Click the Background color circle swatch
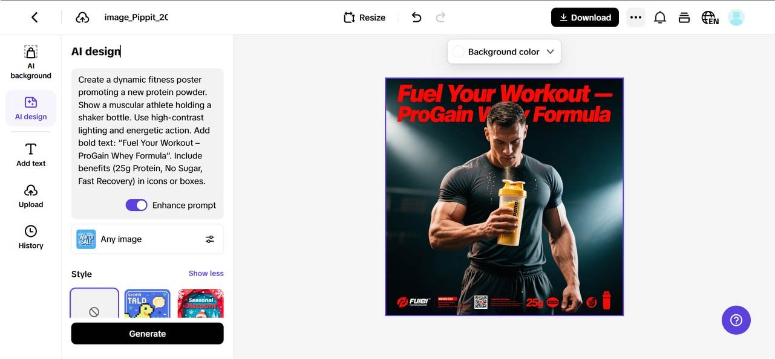The image size is (775, 359). (x=459, y=52)
